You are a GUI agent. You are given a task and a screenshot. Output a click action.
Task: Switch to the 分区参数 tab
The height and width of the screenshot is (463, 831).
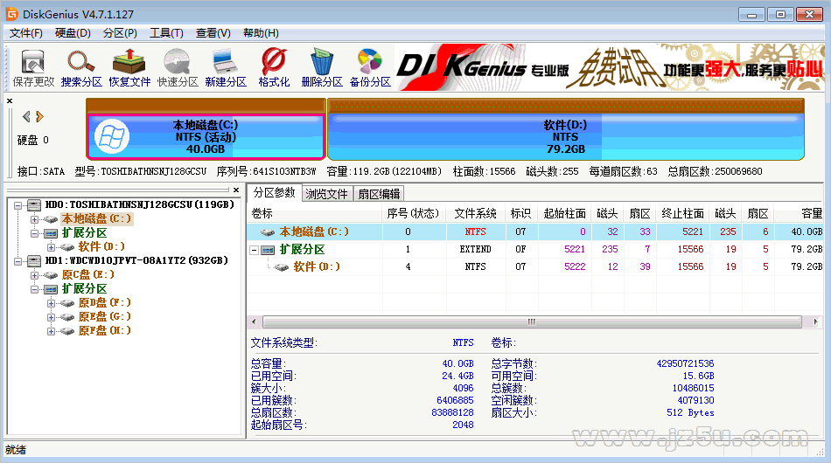tap(274, 192)
